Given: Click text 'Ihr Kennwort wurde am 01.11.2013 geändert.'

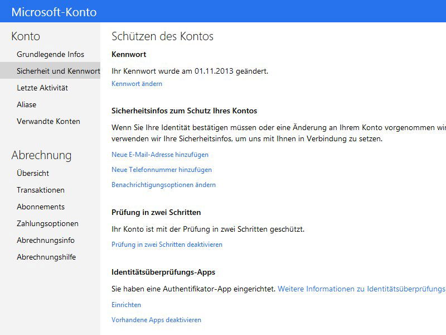Looking at the screenshot, I should click(190, 71).
